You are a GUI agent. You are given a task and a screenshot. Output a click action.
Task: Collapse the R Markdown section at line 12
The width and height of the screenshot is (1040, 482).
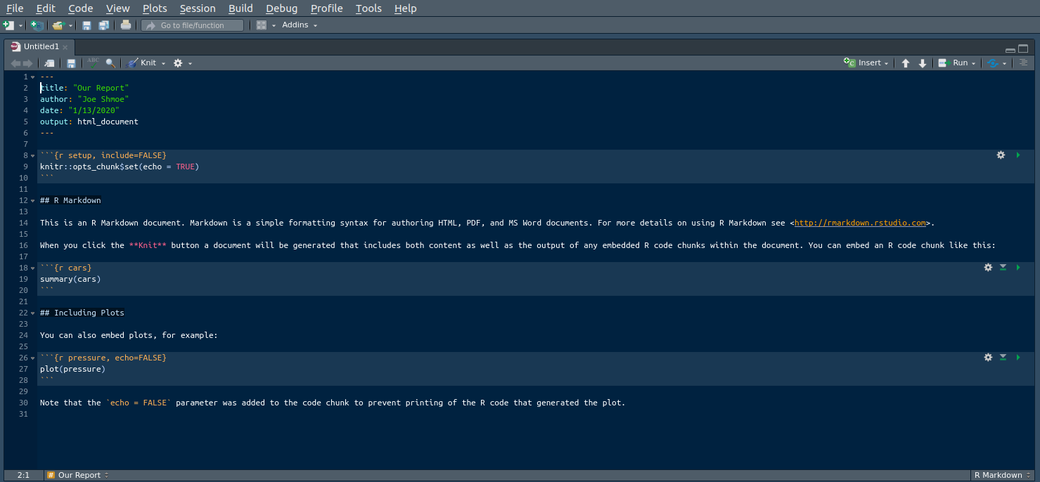(32, 200)
